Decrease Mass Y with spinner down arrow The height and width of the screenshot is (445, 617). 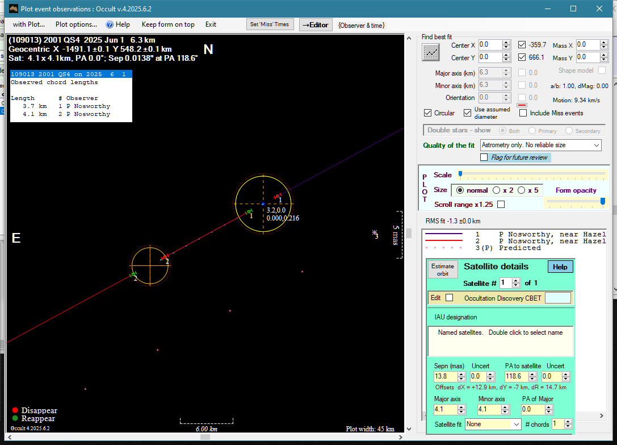coord(604,60)
